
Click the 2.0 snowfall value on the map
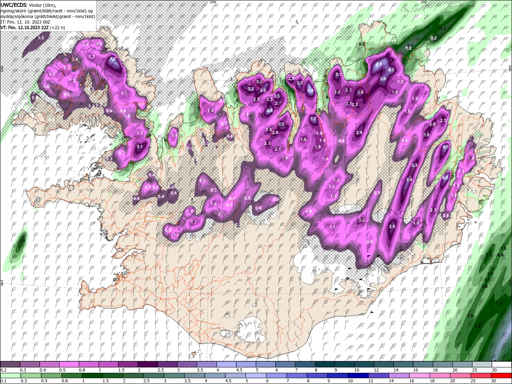(362, 220)
